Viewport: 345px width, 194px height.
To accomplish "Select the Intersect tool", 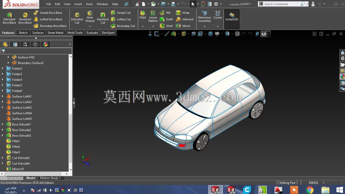I will click(x=185, y=19).
